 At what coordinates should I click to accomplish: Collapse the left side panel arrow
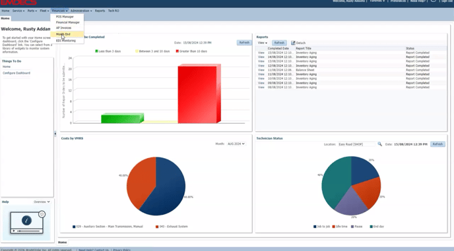click(x=55, y=134)
